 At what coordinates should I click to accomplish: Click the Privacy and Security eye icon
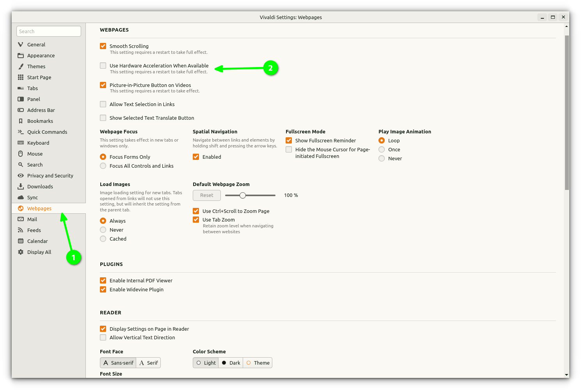[x=21, y=175]
